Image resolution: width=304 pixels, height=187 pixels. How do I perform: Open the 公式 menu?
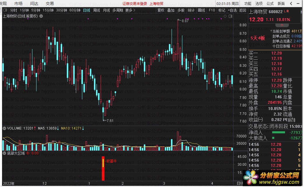270,4
